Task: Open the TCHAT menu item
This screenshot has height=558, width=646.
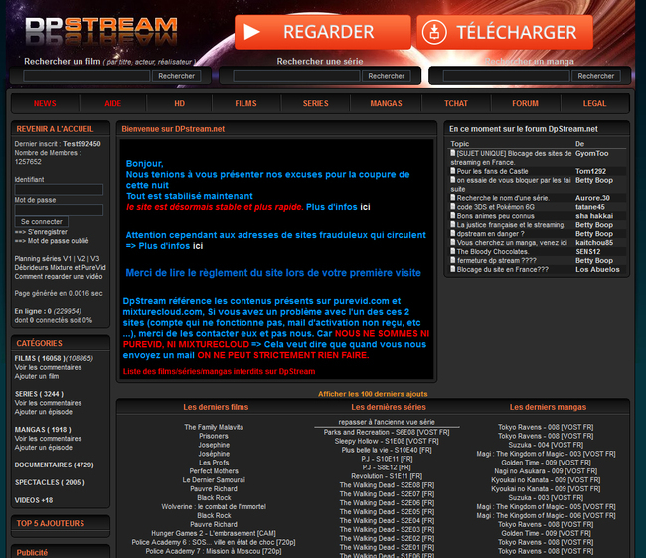Action: pos(455,103)
